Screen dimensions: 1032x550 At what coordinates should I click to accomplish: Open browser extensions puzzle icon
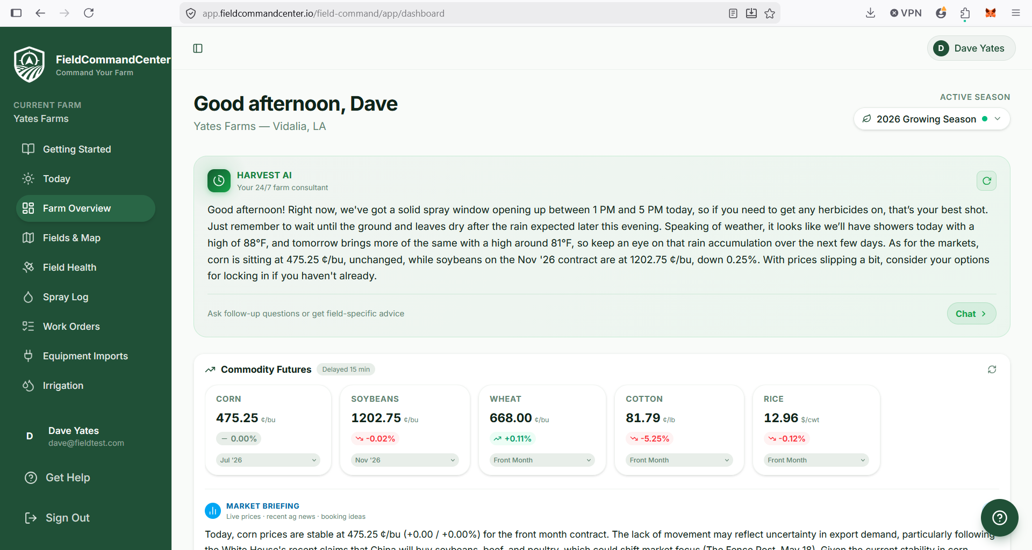tap(965, 13)
